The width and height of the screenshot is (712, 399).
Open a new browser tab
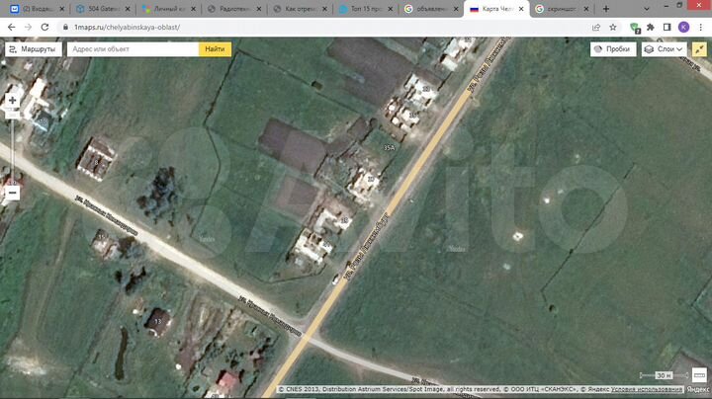pyautogui.click(x=605, y=9)
